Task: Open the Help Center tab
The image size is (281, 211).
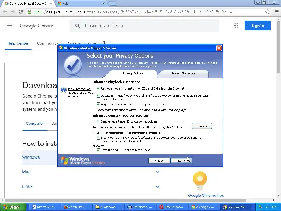Action: coord(18,43)
